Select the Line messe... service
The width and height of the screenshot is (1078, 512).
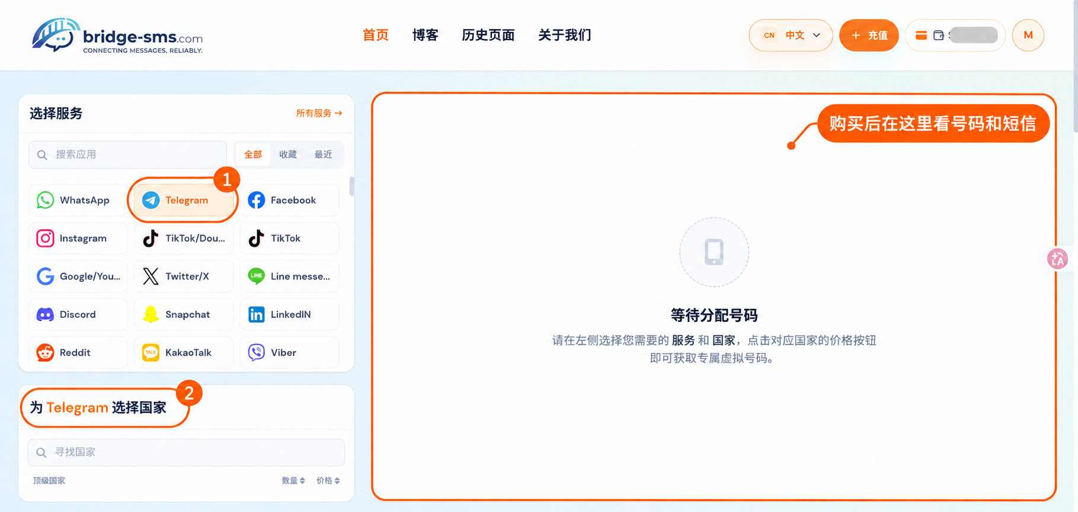(289, 276)
